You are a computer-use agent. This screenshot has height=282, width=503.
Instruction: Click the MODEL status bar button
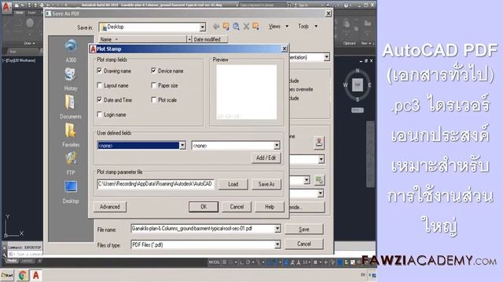click(214, 262)
